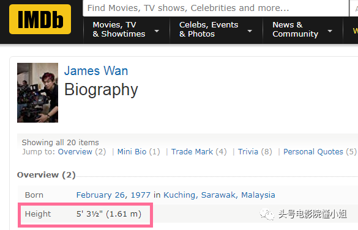358x230 pixels.
Task: Expand the News & Community dropdown arrow
Action: click(330, 31)
